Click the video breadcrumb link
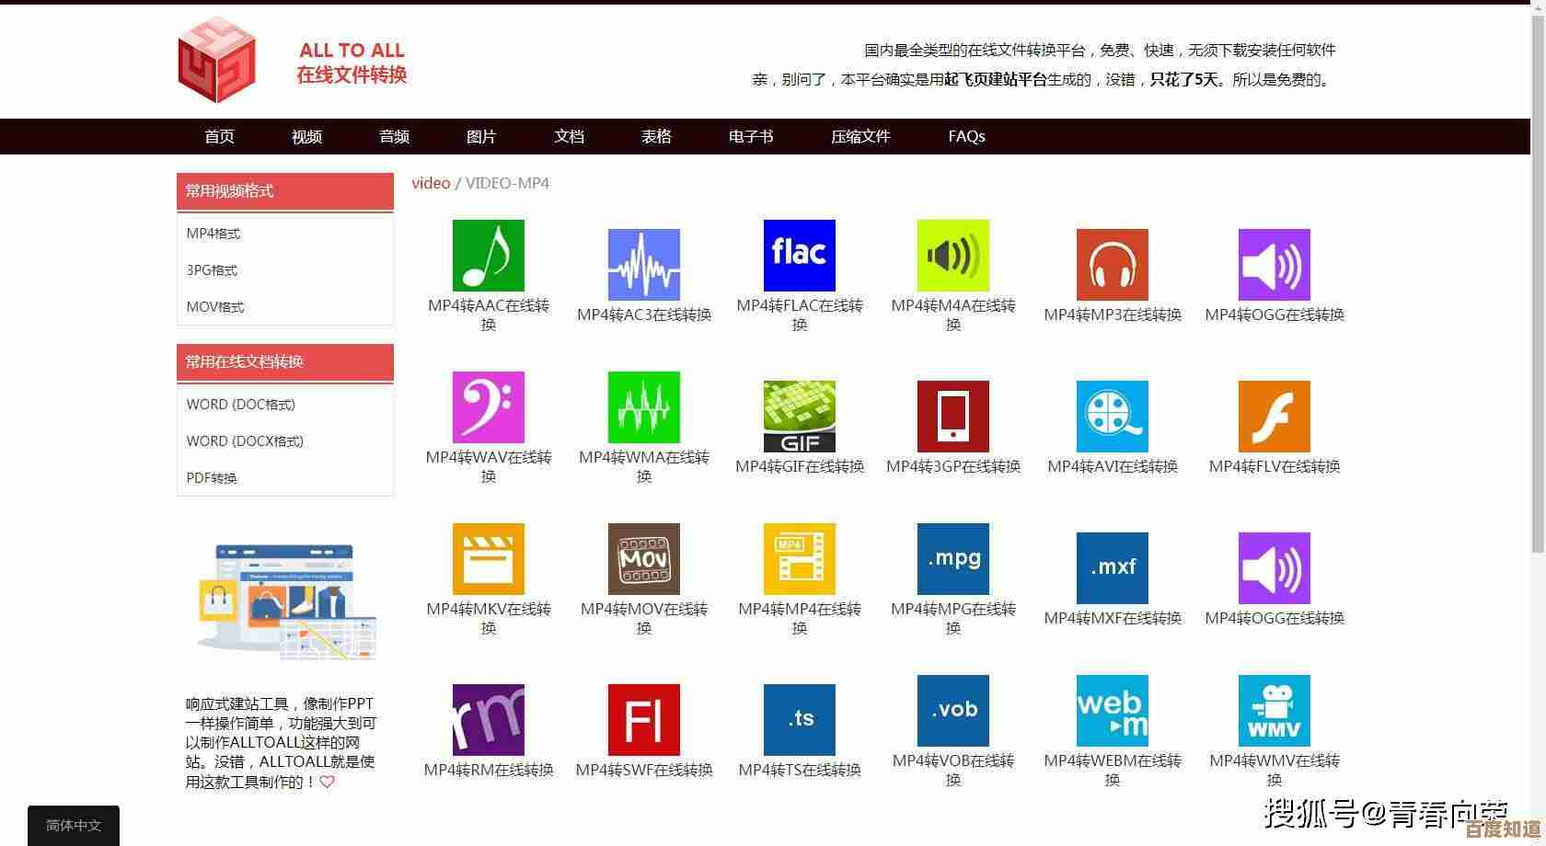1546x846 pixels. click(431, 183)
